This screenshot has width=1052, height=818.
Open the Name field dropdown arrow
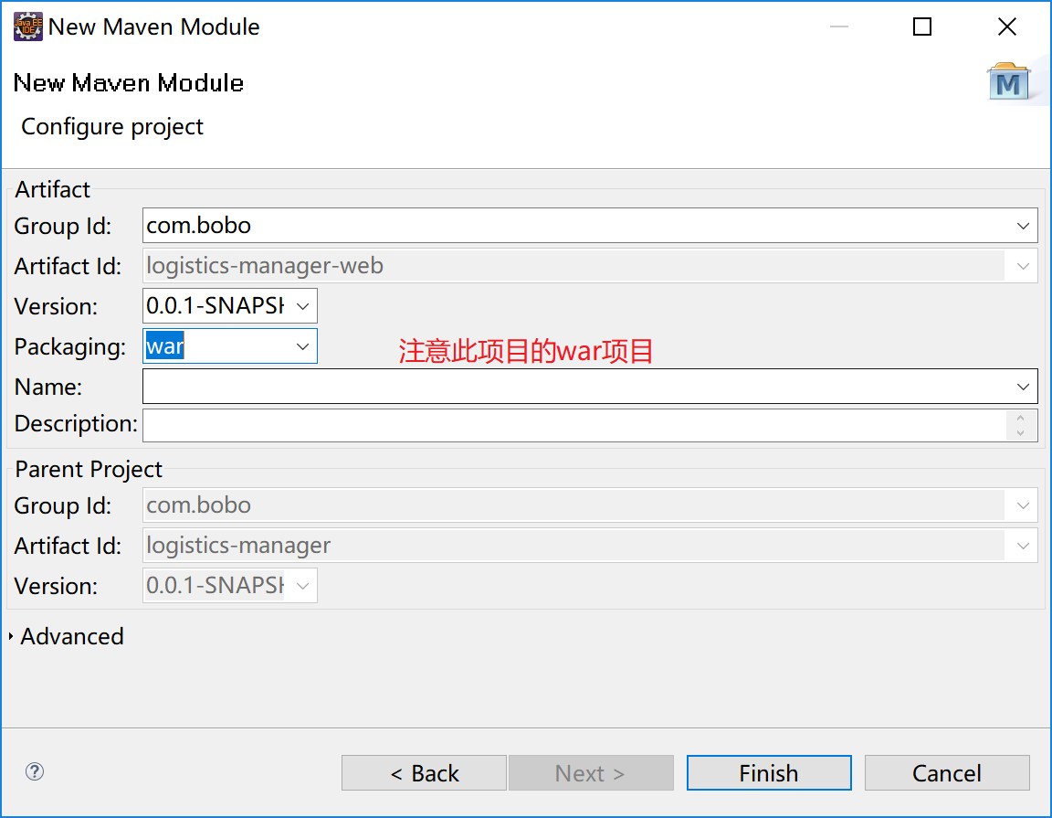coord(1023,387)
